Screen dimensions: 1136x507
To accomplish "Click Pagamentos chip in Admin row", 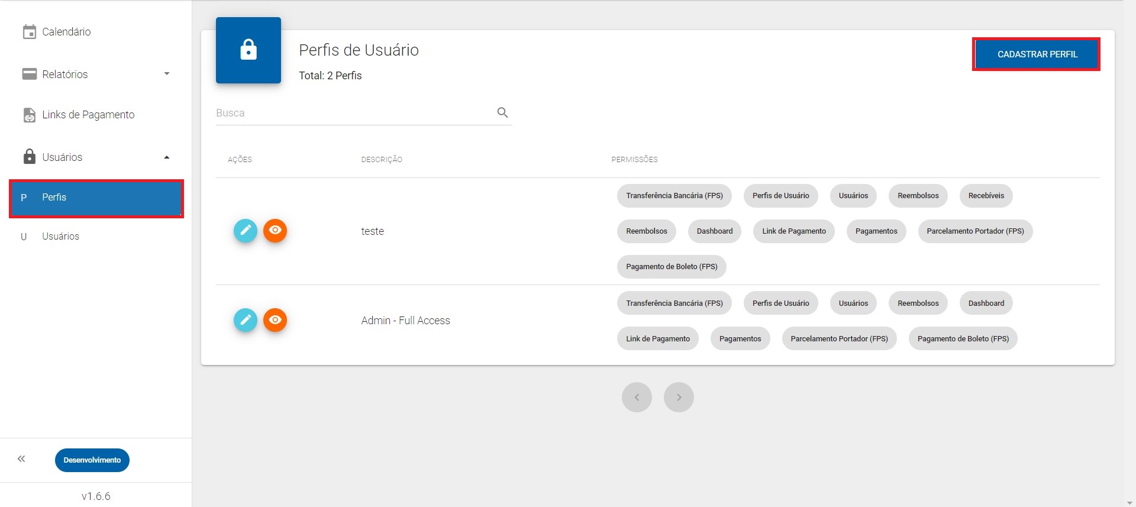I will click(740, 339).
